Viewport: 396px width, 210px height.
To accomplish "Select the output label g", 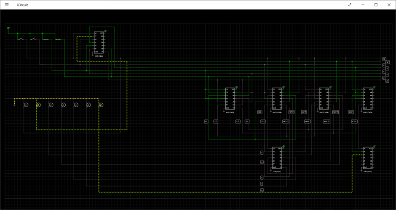I will (262, 190).
